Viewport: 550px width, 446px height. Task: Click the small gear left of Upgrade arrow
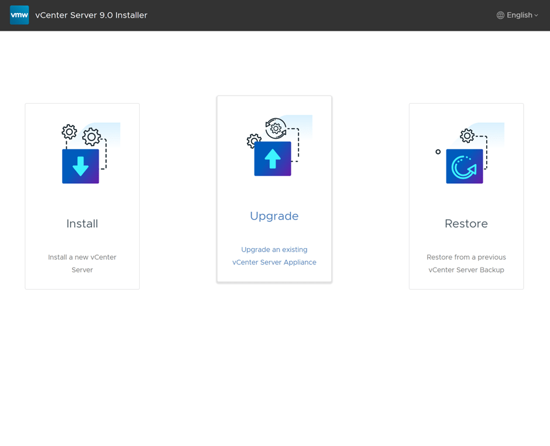(x=254, y=140)
